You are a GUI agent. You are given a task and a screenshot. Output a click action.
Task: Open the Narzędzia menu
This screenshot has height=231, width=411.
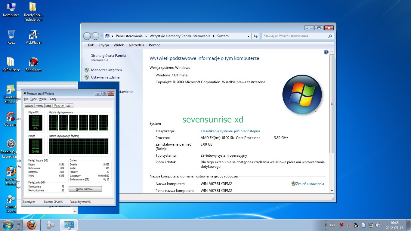click(136, 45)
